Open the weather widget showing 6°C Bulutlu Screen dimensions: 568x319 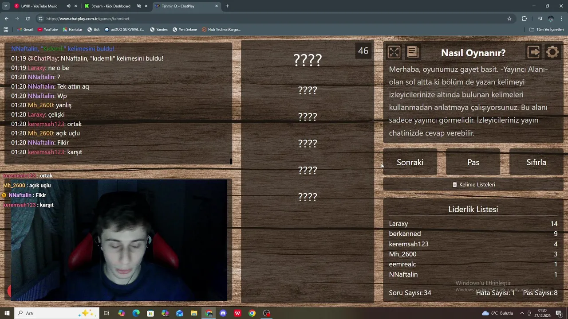pyautogui.click(x=497, y=313)
